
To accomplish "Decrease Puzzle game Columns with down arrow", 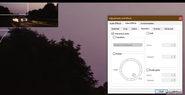I will coord(174,81).
